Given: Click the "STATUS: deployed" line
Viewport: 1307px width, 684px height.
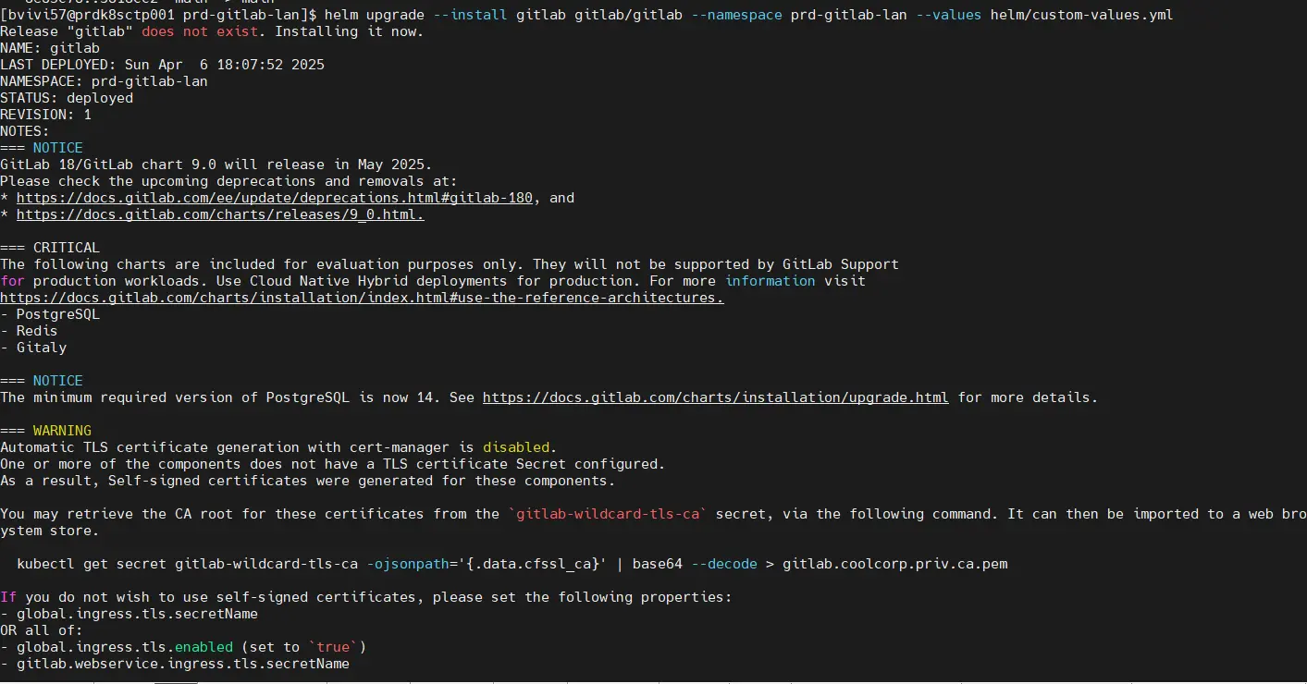Looking at the screenshot, I should coord(67,98).
